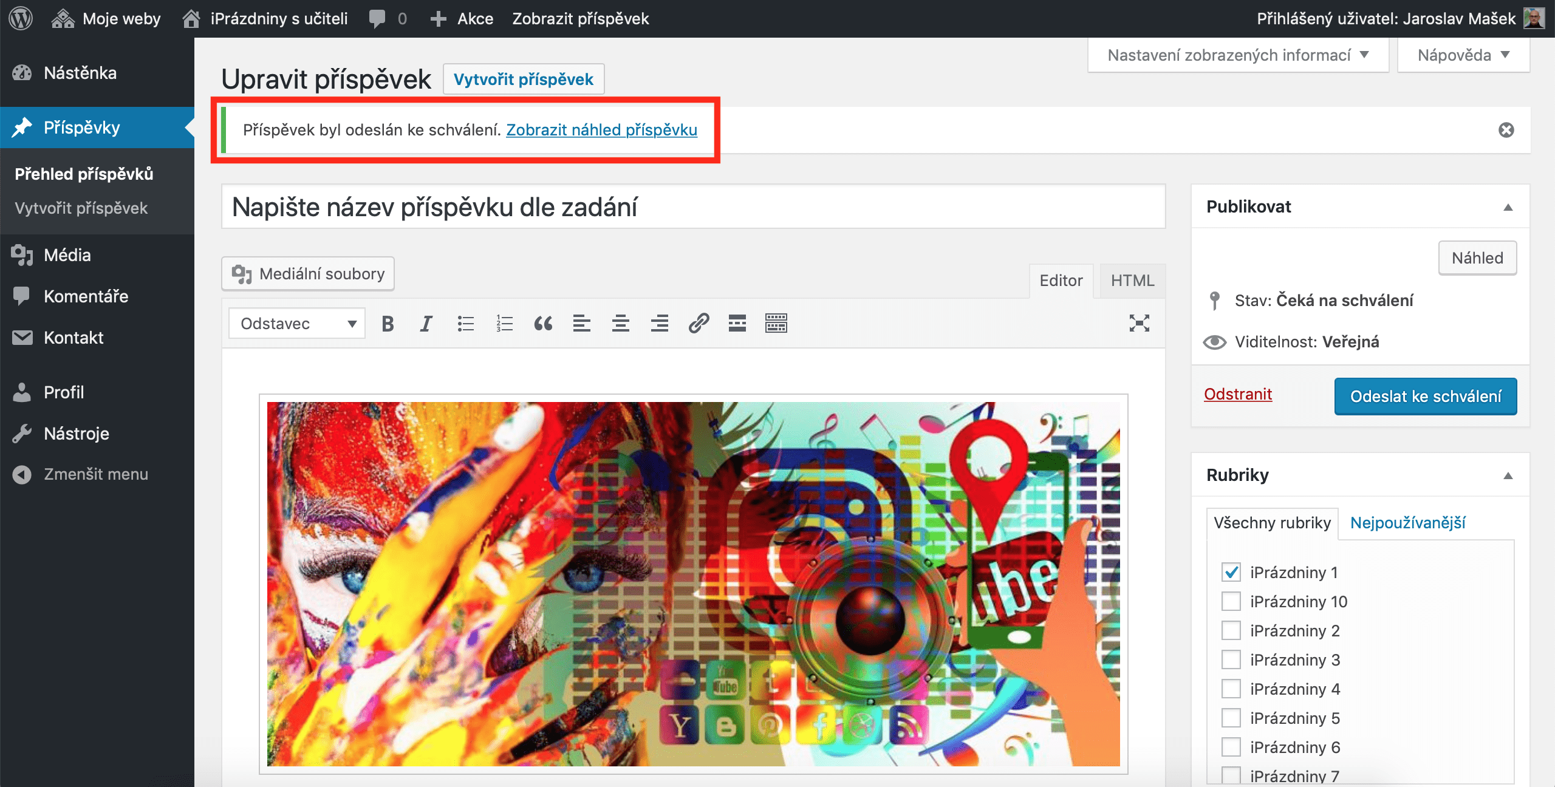Click the Odstranit delete link
Viewport: 1555px width, 787px height.
1238,394
